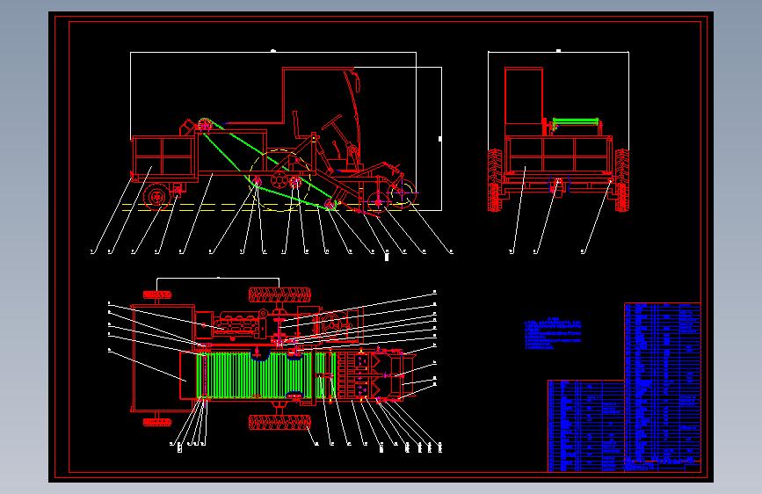Select the large yellow dashed wheel circle
762x494 pixels.
279,180
